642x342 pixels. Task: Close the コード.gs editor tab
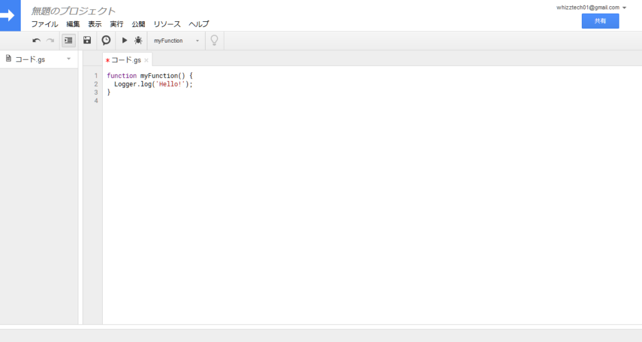point(147,60)
